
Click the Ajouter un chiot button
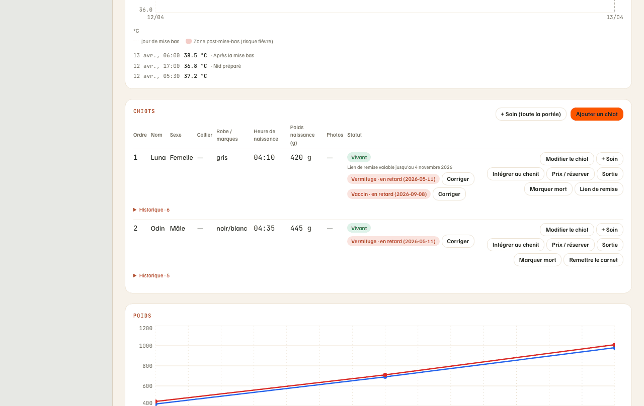point(597,114)
